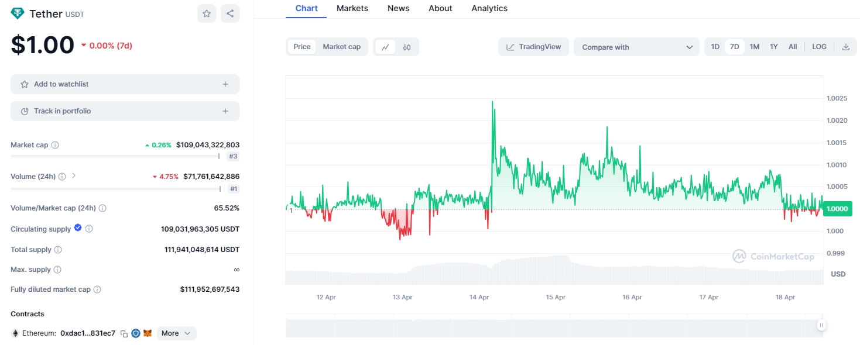Switch to the Markets tab
The image size is (860, 345).
pyautogui.click(x=352, y=8)
